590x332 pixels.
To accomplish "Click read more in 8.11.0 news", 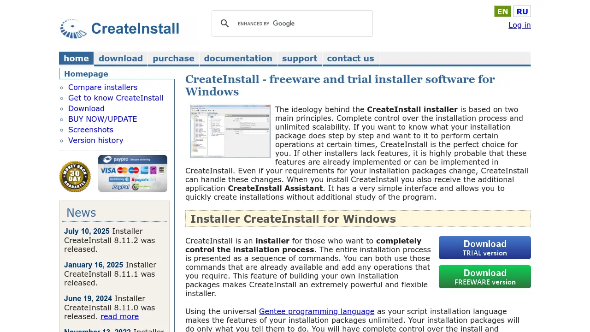I will click(120, 316).
